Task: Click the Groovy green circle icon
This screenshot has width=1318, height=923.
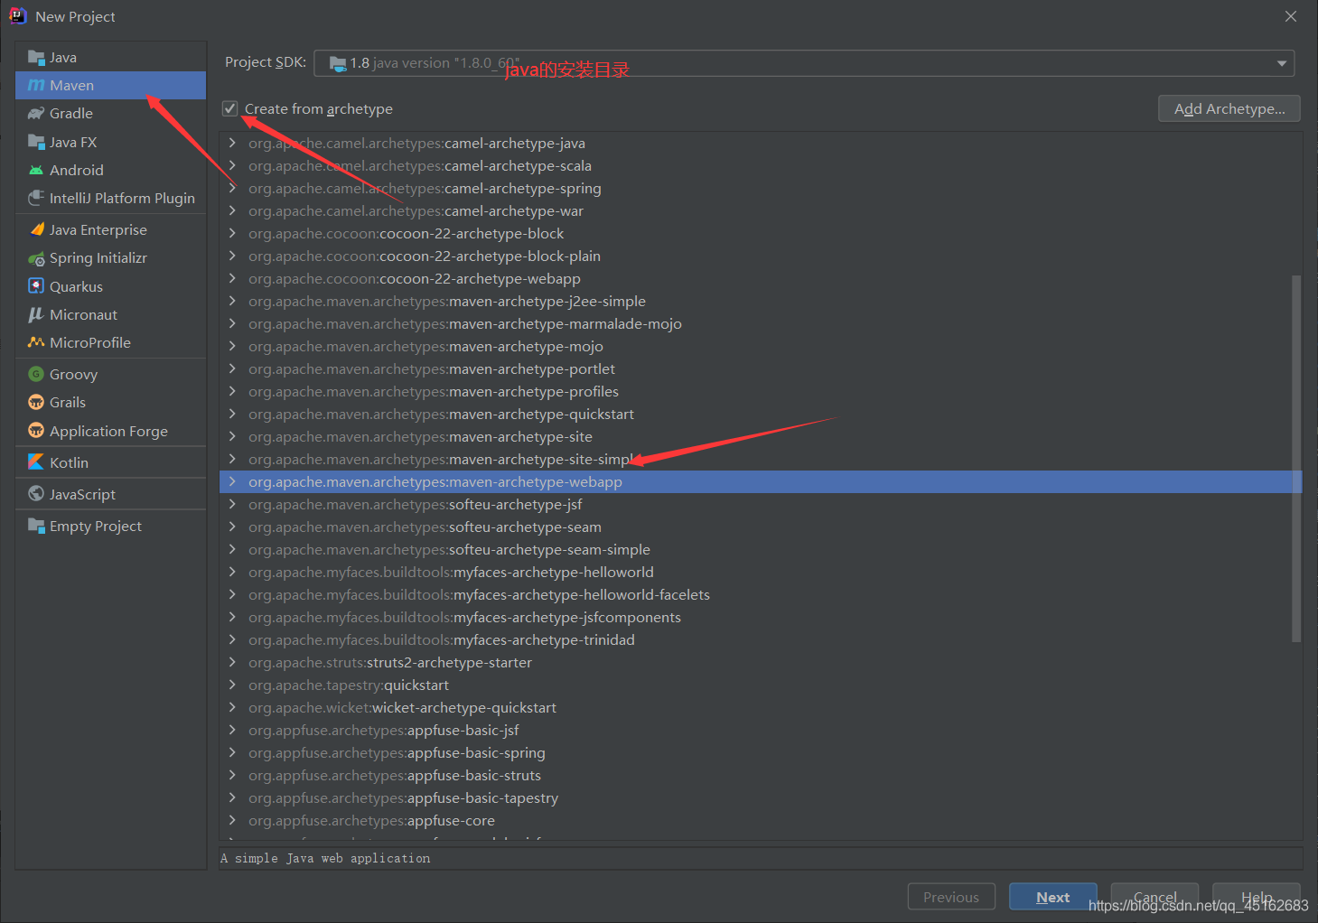Action: [x=36, y=375]
